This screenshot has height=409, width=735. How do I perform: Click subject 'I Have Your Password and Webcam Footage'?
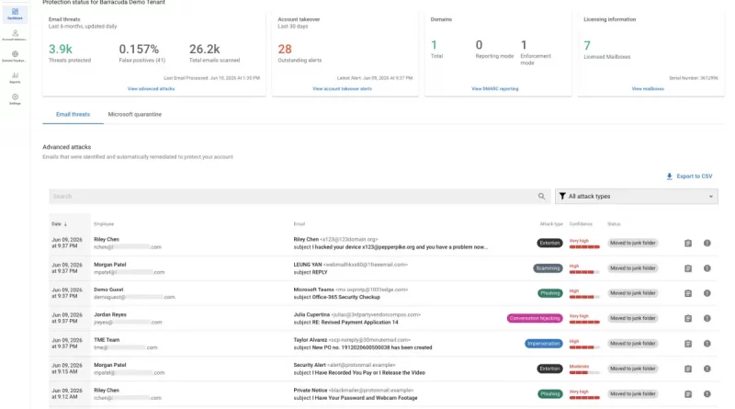point(365,398)
